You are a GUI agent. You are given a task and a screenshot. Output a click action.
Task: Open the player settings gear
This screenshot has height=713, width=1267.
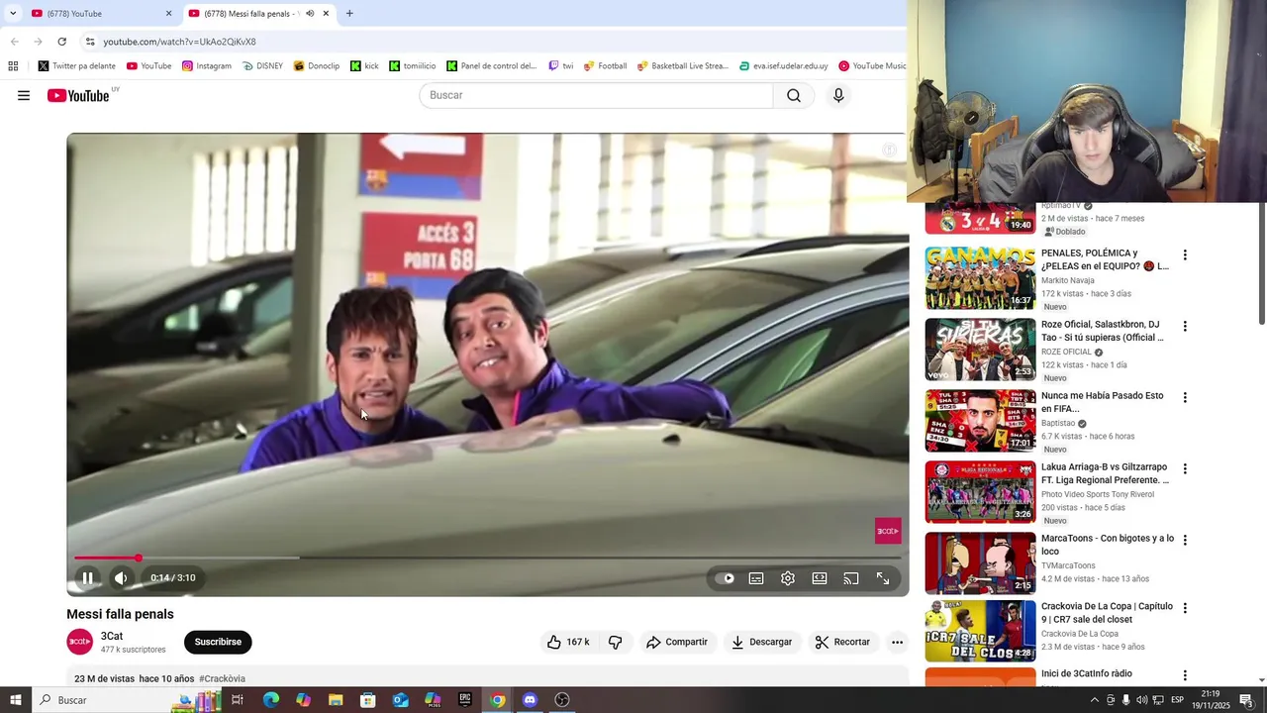tap(788, 578)
